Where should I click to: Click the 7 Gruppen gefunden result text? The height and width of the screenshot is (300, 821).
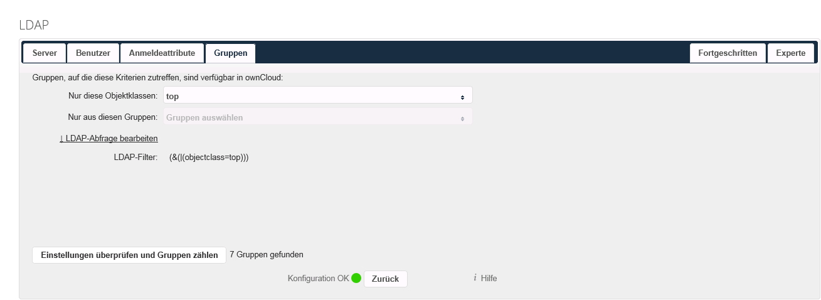[x=266, y=255]
